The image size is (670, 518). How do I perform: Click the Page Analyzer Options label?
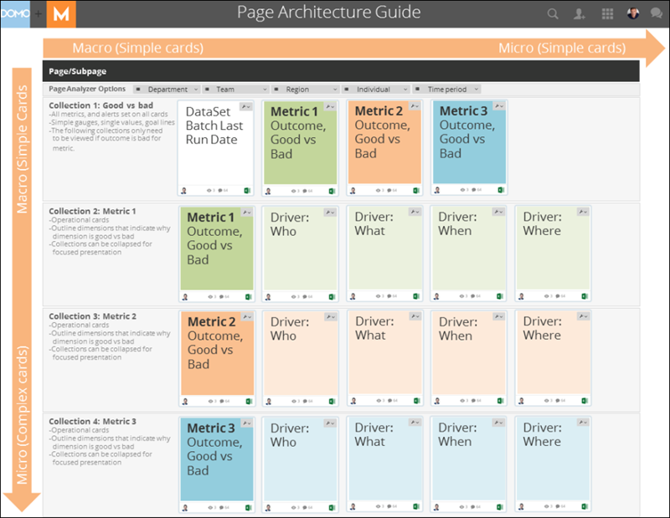pos(86,88)
